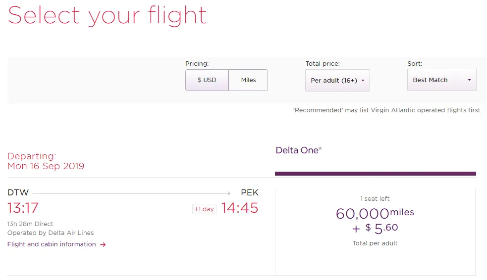Screen dimensions: 487x280
Task: Switch pricing to Miles
Action: 248,80
